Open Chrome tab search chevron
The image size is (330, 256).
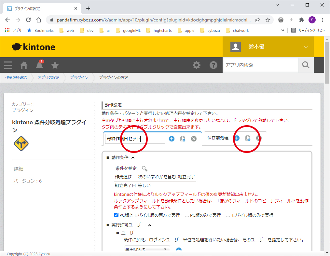(x=277, y=5)
